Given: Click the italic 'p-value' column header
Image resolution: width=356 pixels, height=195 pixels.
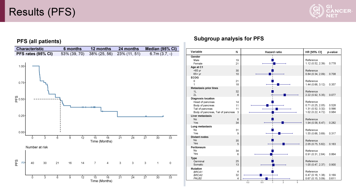Looking at the screenshot, I should 332,52.
